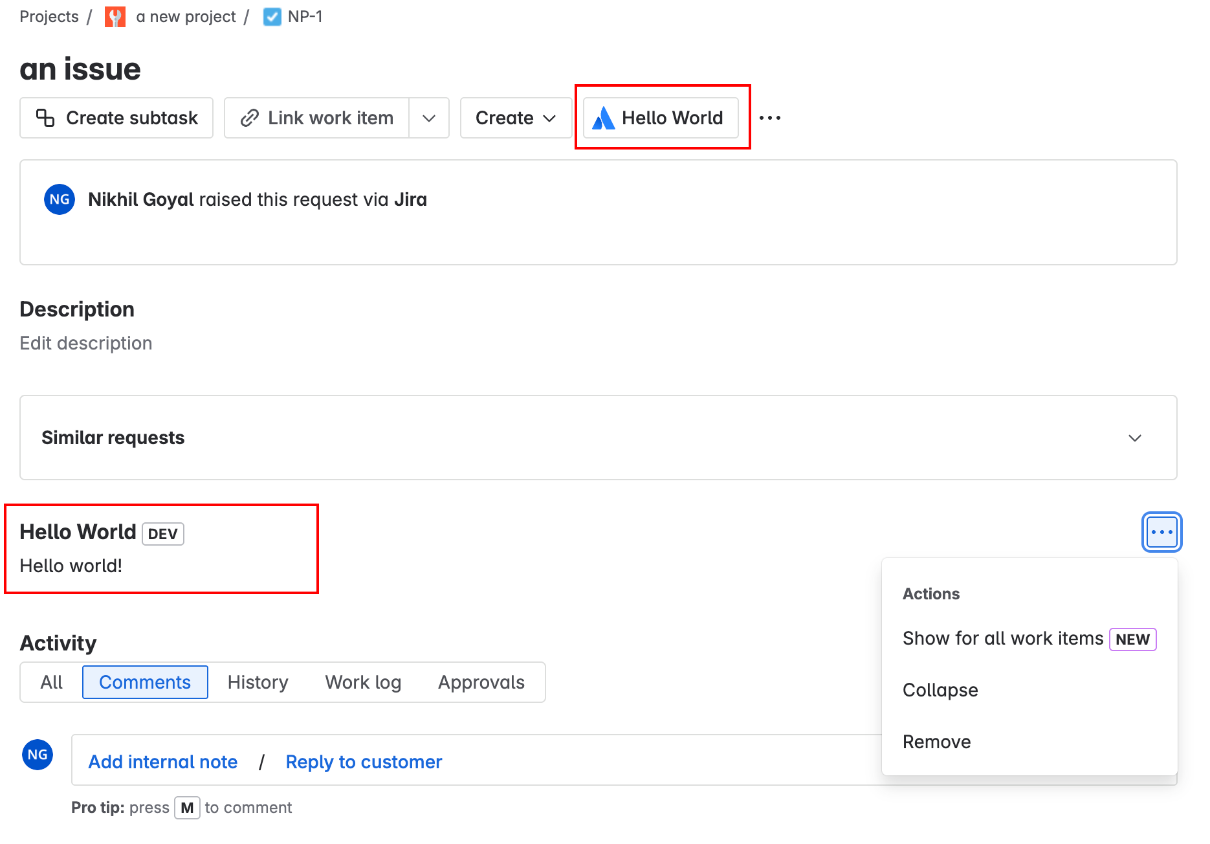Choose Collapse from the Actions menu
The image size is (1210, 844).
tap(940, 690)
